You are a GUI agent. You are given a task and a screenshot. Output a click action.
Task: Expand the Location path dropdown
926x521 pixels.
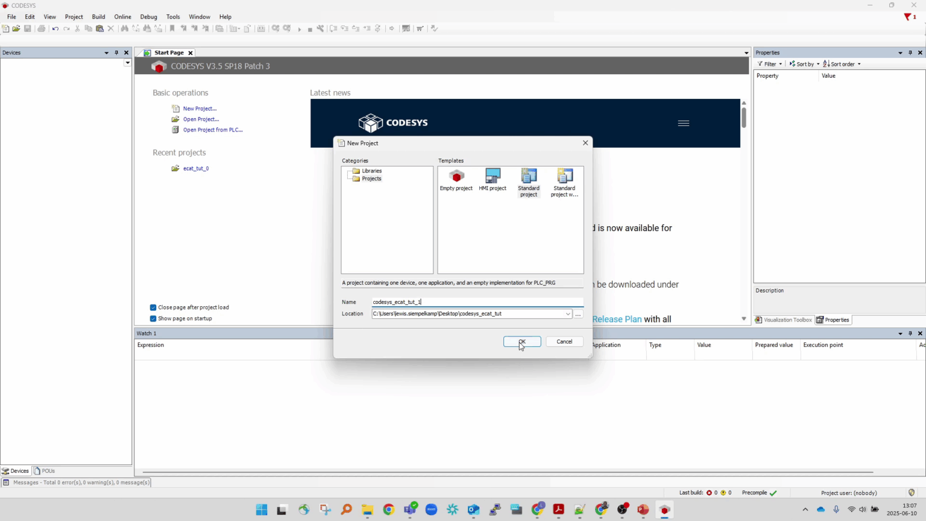[567, 314]
